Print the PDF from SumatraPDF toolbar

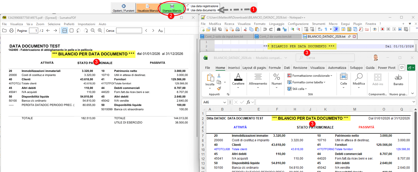[x=11, y=30]
